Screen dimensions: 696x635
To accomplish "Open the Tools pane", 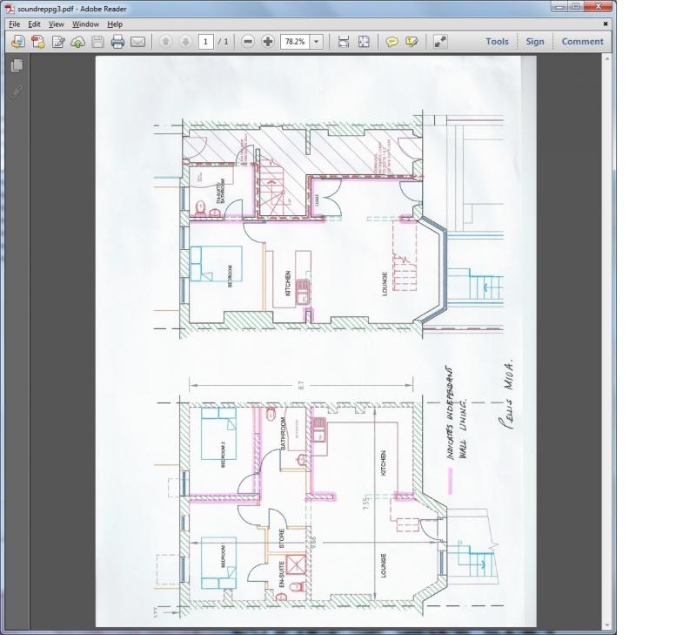I will (x=497, y=42).
